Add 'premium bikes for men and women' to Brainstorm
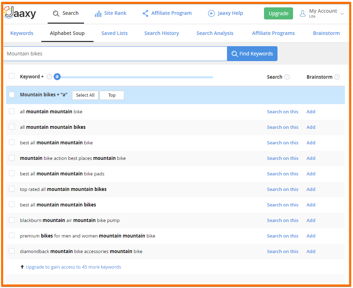The width and height of the screenshot is (353, 288). [311, 236]
